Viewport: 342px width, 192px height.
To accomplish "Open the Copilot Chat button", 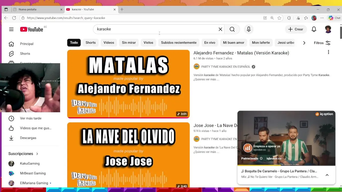I will [334, 18].
